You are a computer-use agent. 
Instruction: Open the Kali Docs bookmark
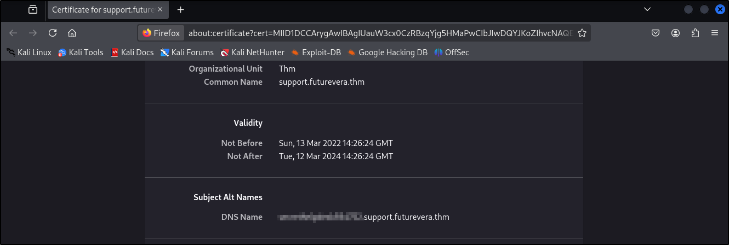coord(132,52)
